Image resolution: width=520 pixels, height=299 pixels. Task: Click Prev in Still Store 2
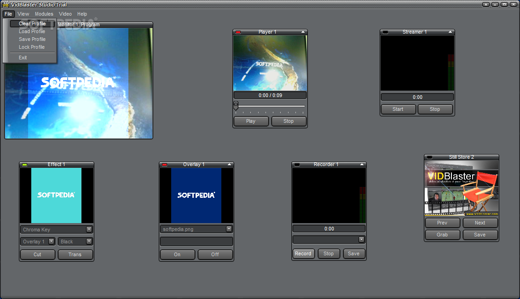point(442,223)
